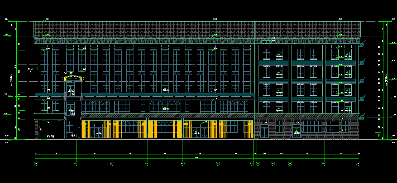Pick the brick pier at far left ground floor
This screenshot has width=397, height=183.
click(x=36, y=129)
